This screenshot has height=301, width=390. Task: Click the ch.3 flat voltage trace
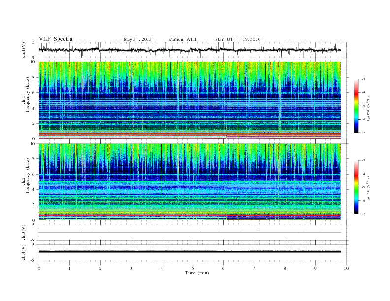190,232
